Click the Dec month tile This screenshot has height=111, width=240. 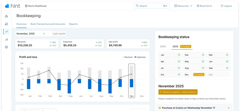(218, 75)
